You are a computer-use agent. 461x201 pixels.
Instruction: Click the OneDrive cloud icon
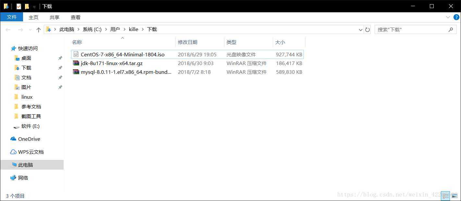13,139
